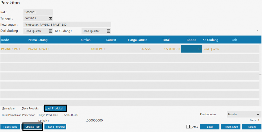
Task: Select the Bobot cell of PAVING 6 PALET
Action: 191,49
